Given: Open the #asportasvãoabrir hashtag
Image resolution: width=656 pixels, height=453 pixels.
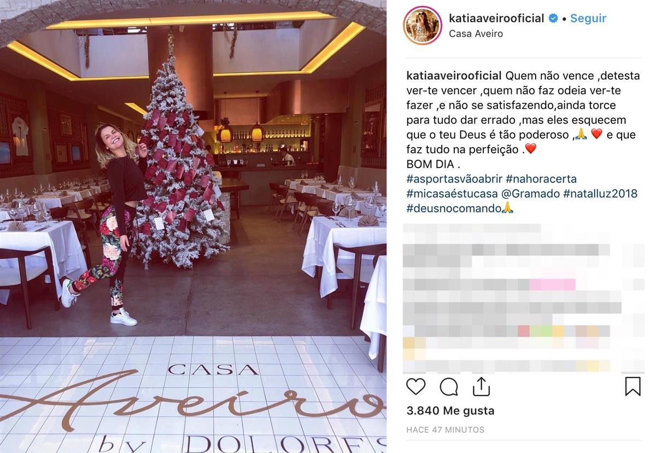Looking at the screenshot, I should point(454,179).
